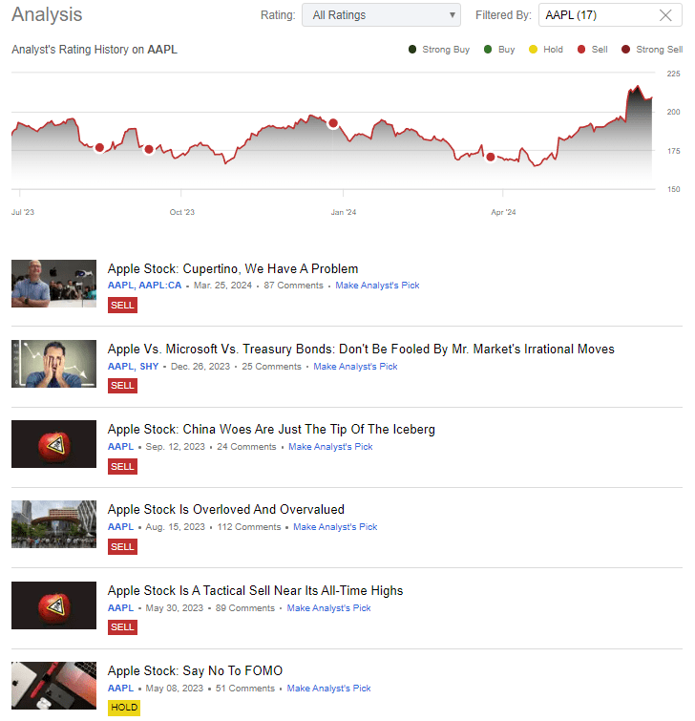
Task: Click the SHY ticker link
Action: tap(149, 367)
